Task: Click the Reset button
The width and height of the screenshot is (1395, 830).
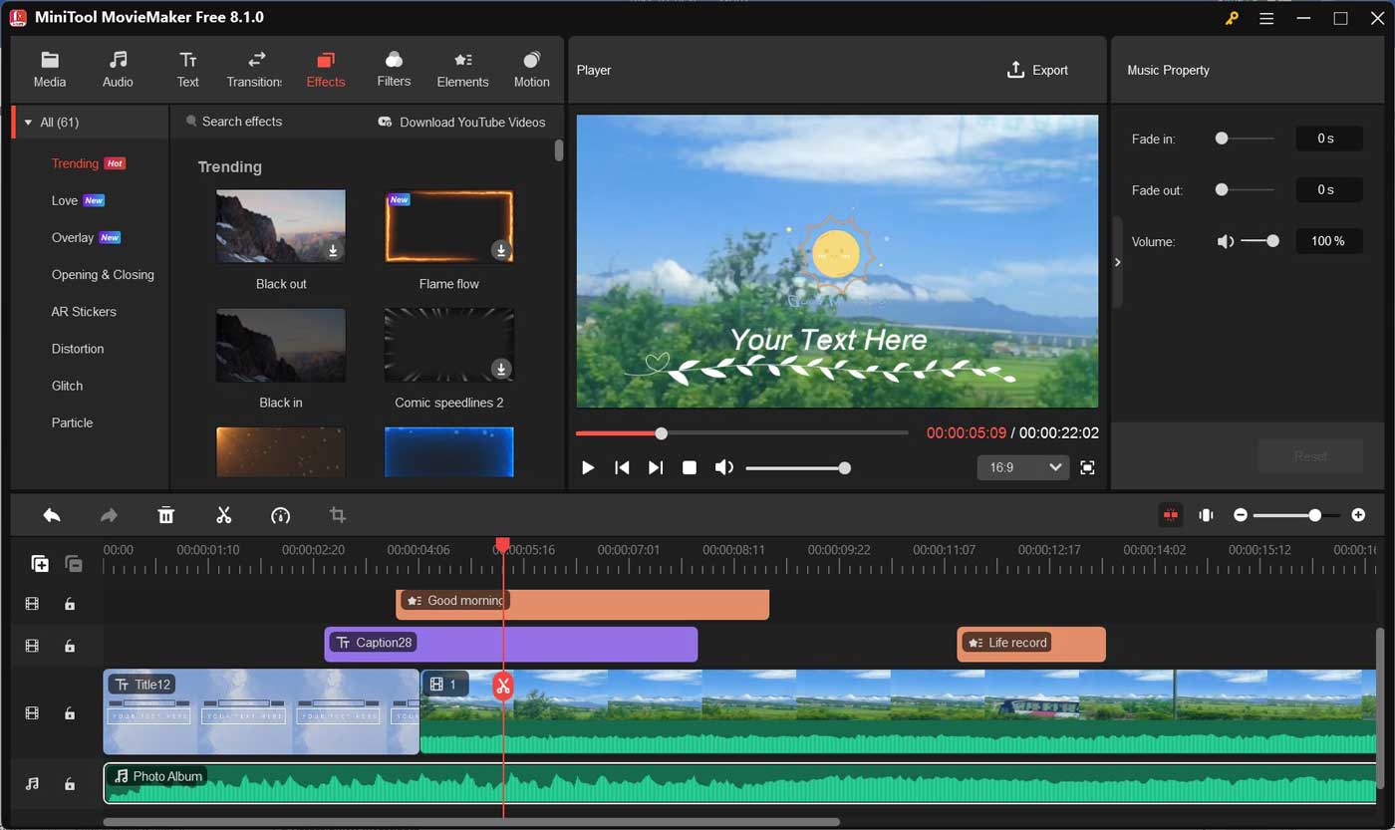Action: pos(1310,456)
